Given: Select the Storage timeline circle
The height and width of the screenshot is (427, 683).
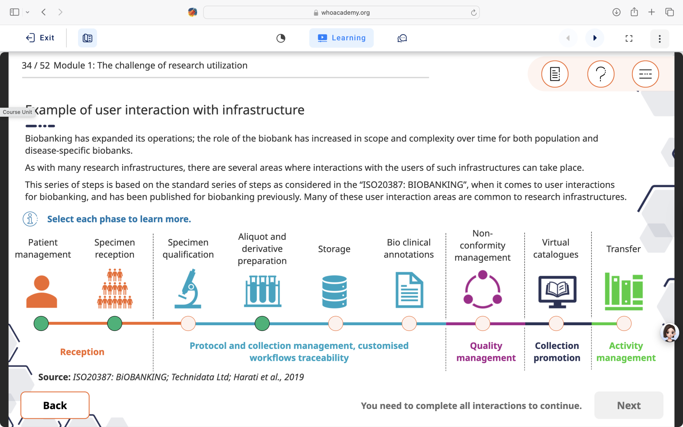Looking at the screenshot, I should pos(335,324).
